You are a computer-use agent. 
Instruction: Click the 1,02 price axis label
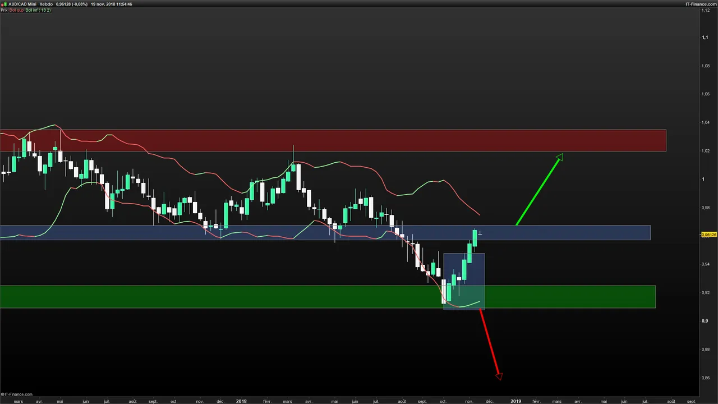tap(706, 151)
